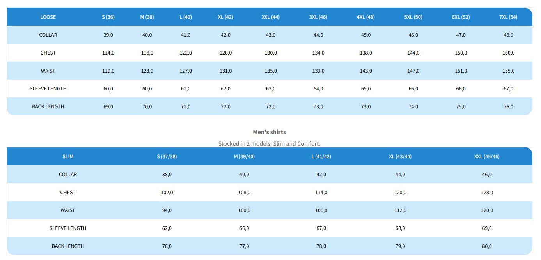Select waist value 100,0 for size M
Image resolution: width=541 pixels, height=260 pixels.
(244, 210)
